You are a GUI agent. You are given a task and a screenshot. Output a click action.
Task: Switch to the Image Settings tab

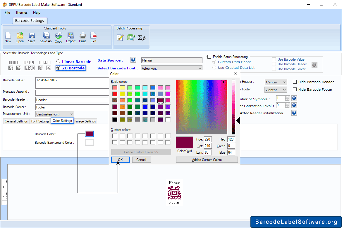click(85, 121)
